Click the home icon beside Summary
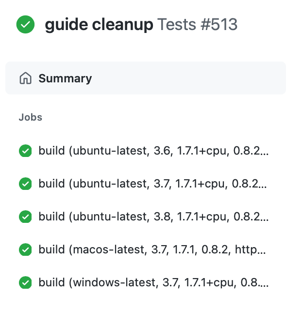 26,78
